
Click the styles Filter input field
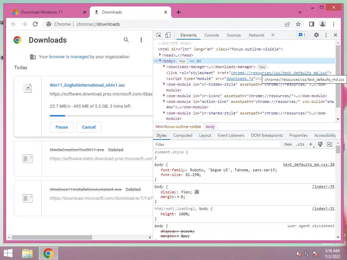pos(217,144)
